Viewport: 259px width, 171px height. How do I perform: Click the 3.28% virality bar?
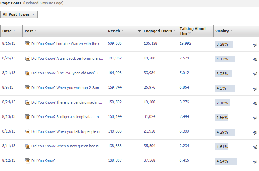coord(224,44)
